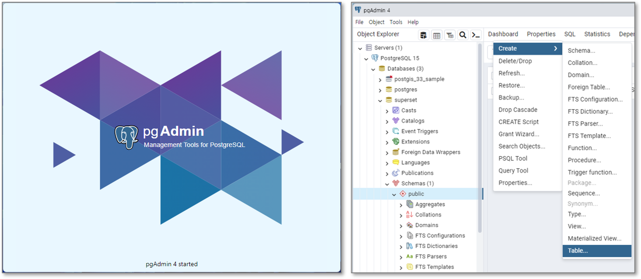Click the Filtered Rows icon in Object Explorer toolbar
Image resolution: width=641 pixels, height=279 pixels.
450,35
